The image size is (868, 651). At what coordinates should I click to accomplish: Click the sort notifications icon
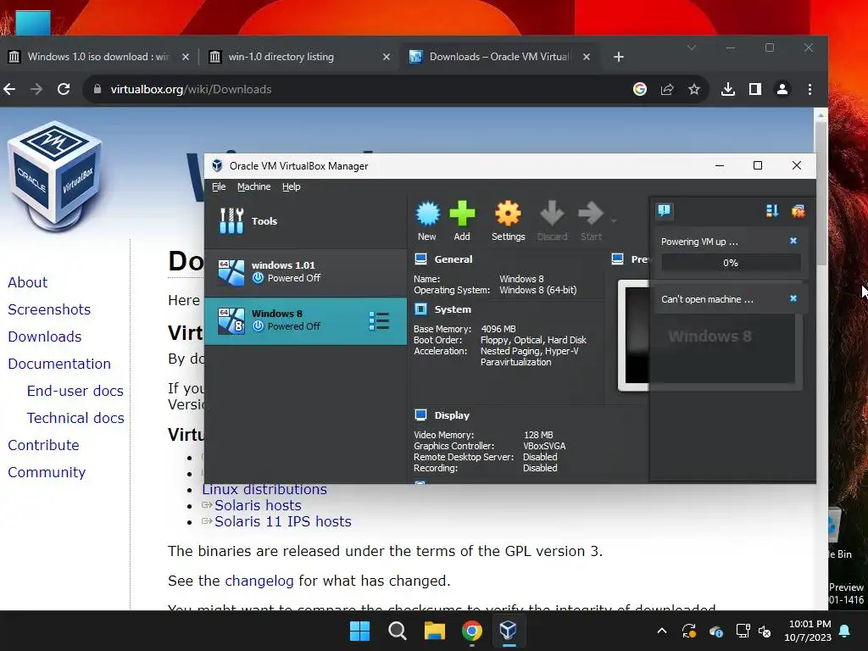pos(772,210)
